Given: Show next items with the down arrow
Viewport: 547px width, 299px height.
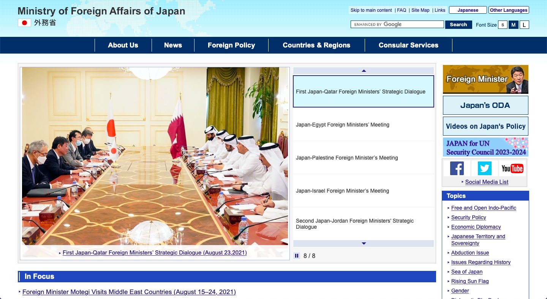Looking at the screenshot, I should pyautogui.click(x=364, y=244).
